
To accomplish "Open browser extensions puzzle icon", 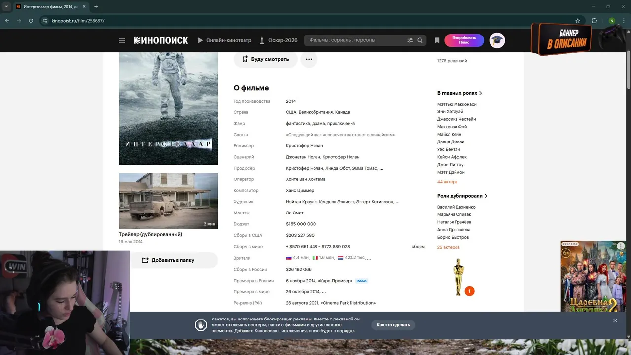I will 594,21.
